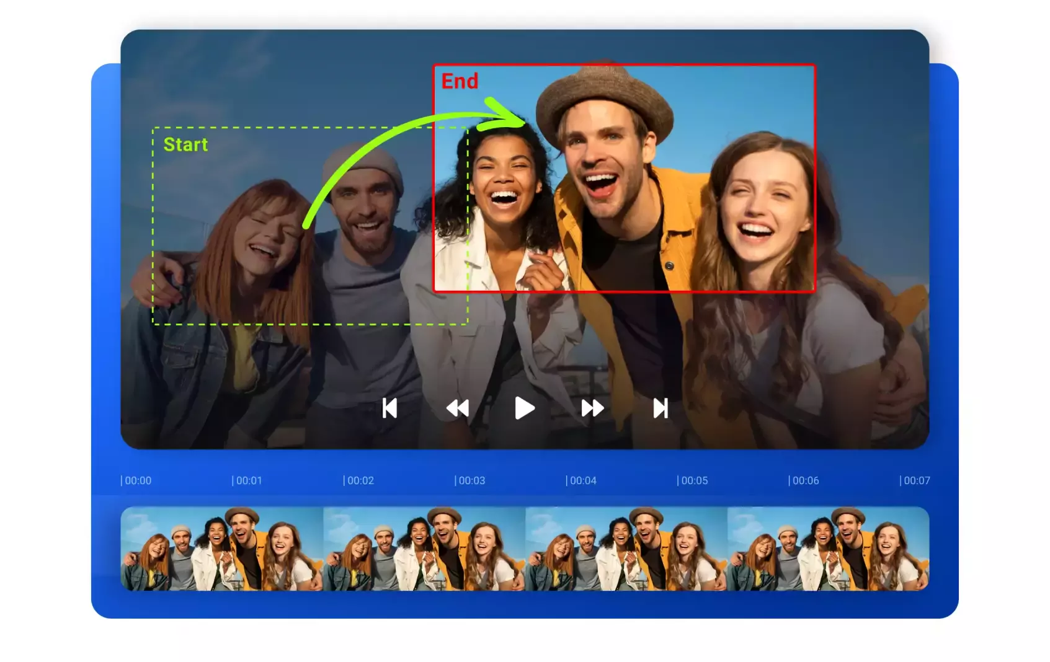Select the 00:06 timeline marker
Screen dimensions: 1050x662
pyautogui.click(x=804, y=480)
